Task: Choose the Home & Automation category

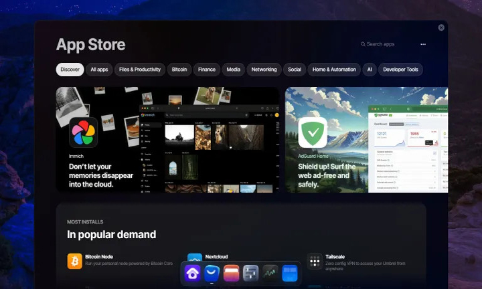Action: (x=334, y=70)
